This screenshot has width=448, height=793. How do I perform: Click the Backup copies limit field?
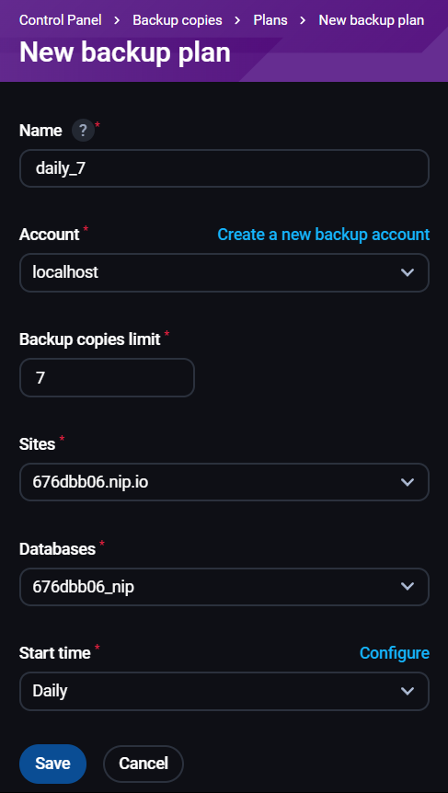[107, 377]
